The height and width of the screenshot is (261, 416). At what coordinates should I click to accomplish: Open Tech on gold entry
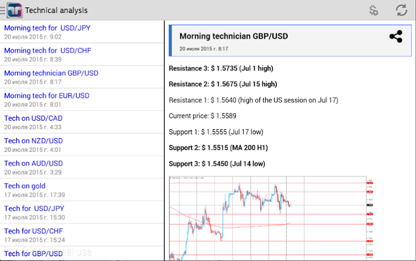pyautogui.click(x=82, y=189)
